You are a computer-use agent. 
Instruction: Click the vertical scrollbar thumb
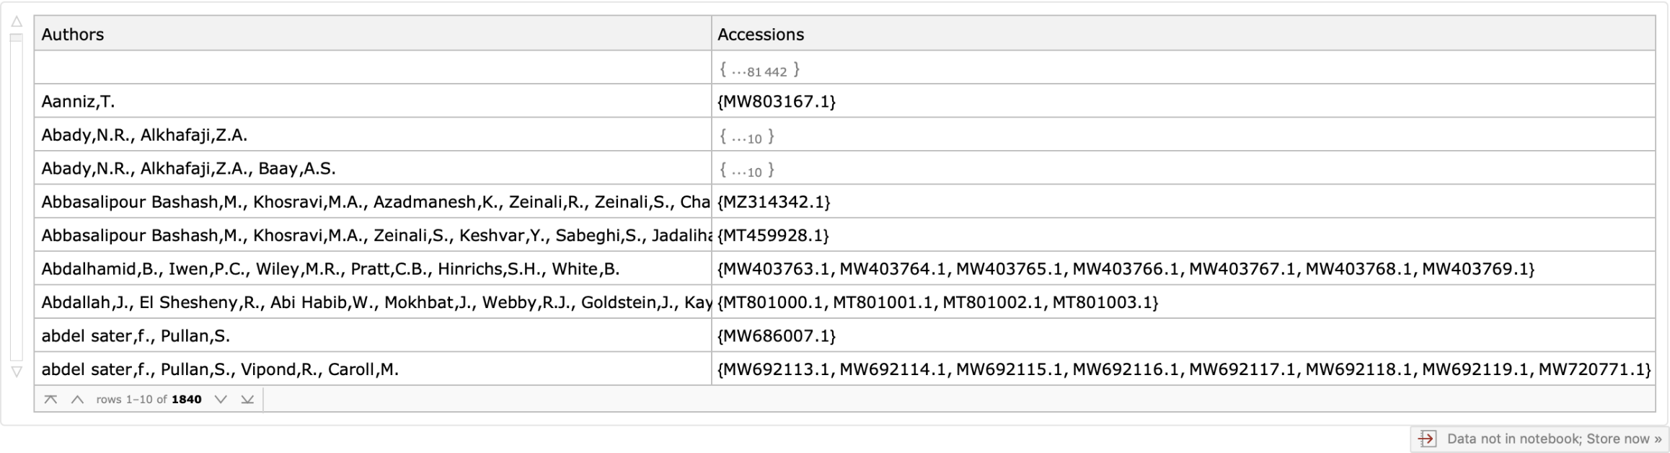click(17, 38)
